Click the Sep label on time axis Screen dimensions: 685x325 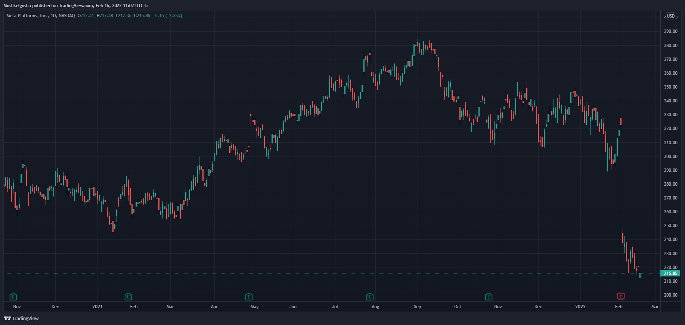coord(418,307)
